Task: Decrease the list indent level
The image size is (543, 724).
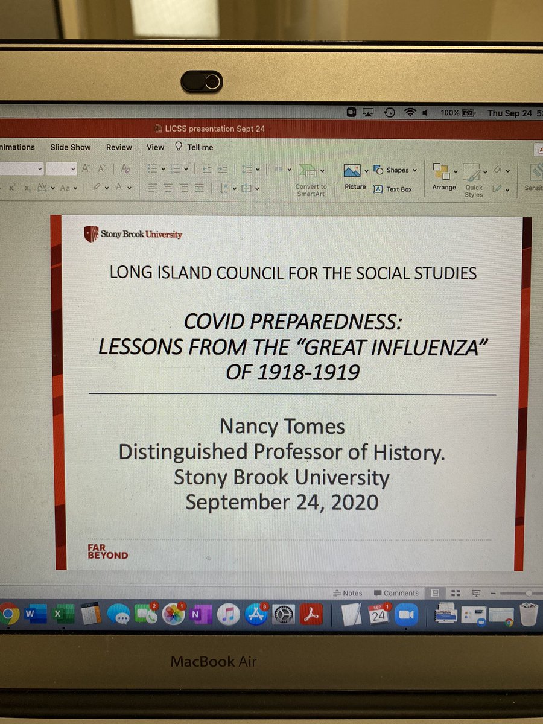Action: (207, 170)
